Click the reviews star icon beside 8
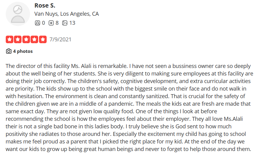The width and height of the screenshot is (264, 154). [51, 23]
